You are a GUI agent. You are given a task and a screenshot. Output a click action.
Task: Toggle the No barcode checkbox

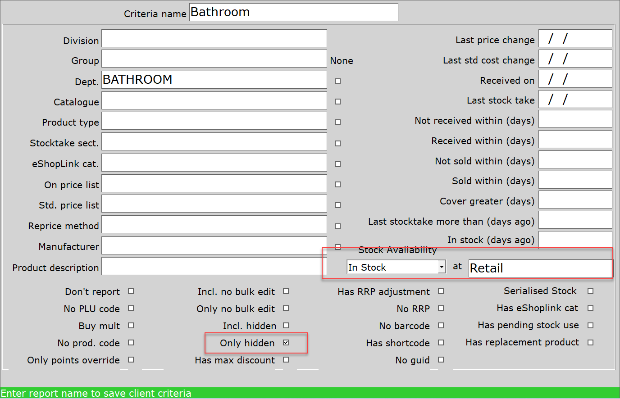(441, 326)
